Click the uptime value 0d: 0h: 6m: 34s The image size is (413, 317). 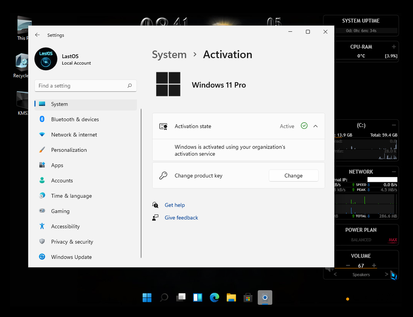(361, 31)
